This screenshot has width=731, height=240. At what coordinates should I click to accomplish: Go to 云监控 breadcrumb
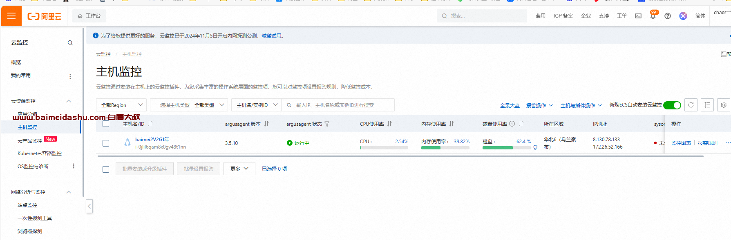point(103,54)
